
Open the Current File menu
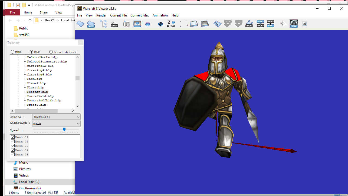119,15
